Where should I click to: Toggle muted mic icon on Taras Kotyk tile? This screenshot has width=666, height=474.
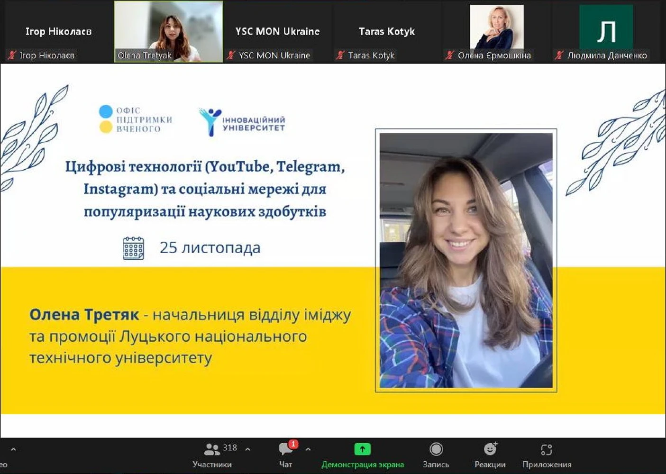(x=340, y=55)
